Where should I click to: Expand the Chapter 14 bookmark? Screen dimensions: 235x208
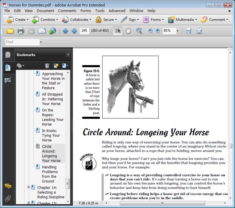[x=29, y=187]
